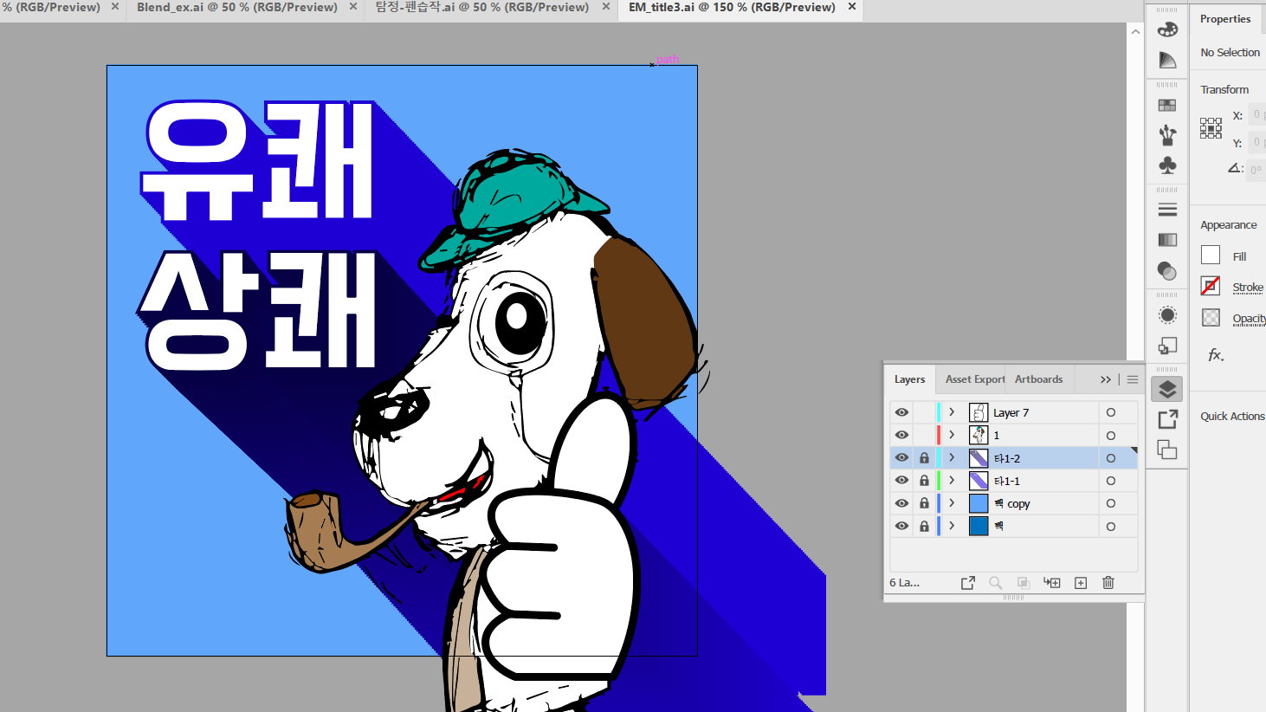Click the fx effects icon in Appearance

point(1216,355)
